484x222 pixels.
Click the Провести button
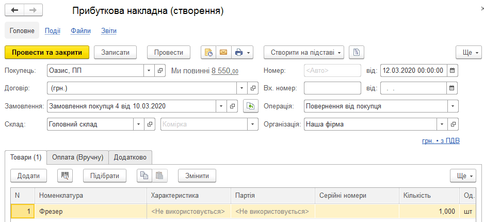[169, 53]
